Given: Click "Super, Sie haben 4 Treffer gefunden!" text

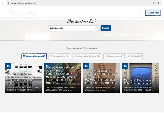Looking at the screenshot, I should point(82,48).
